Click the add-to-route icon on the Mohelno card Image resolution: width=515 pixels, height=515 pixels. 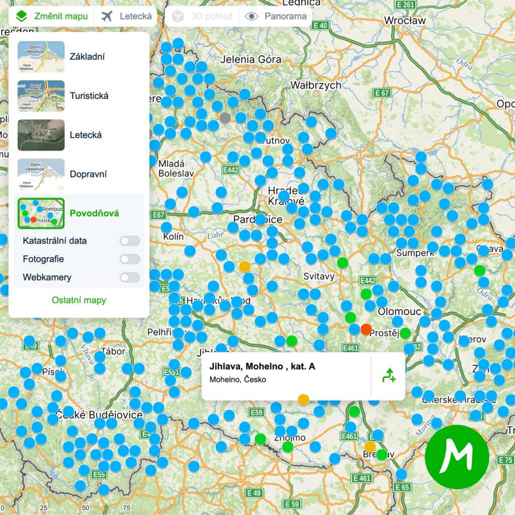[x=390, y=376]
